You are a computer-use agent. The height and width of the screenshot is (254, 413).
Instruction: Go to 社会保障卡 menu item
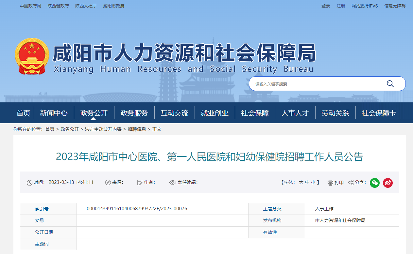click(x=379, y=113)
